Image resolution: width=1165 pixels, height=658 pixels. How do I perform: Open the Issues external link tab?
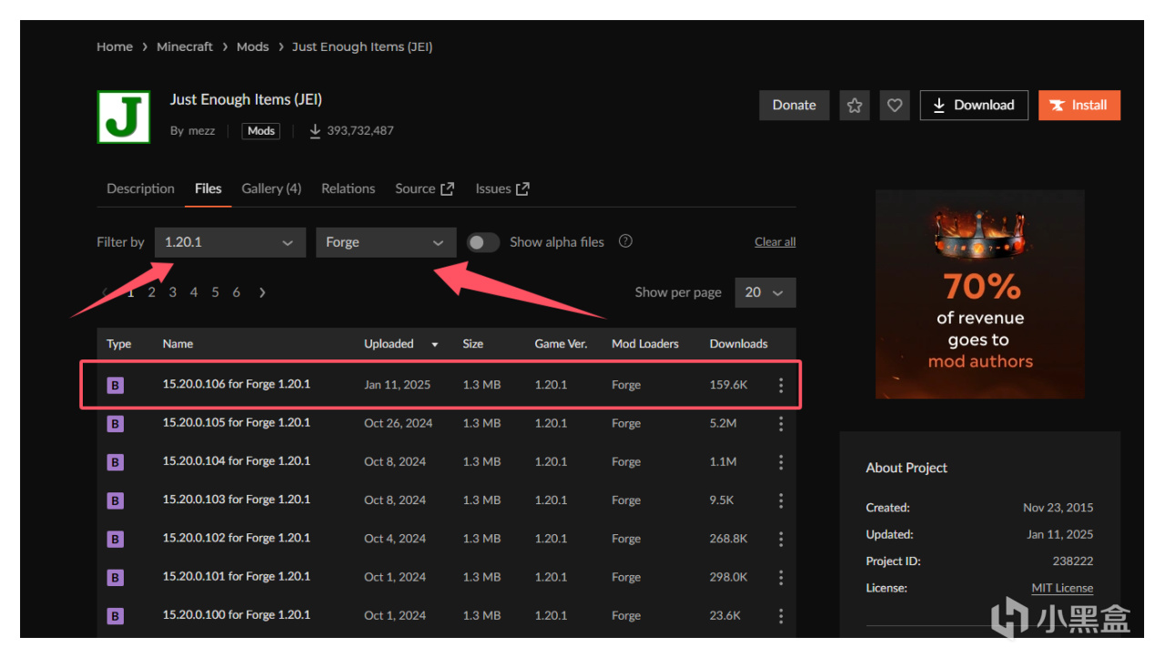pyautogui.click(x=502, y=188)
